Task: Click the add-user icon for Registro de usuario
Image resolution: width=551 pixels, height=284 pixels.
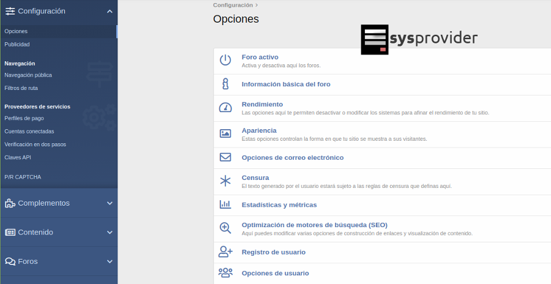Action: click(x=225, y=252)
